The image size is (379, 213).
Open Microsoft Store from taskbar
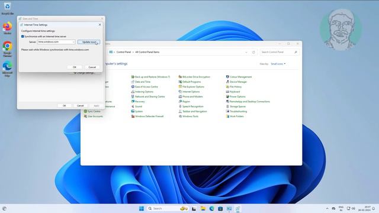click(x=220, y=208)
